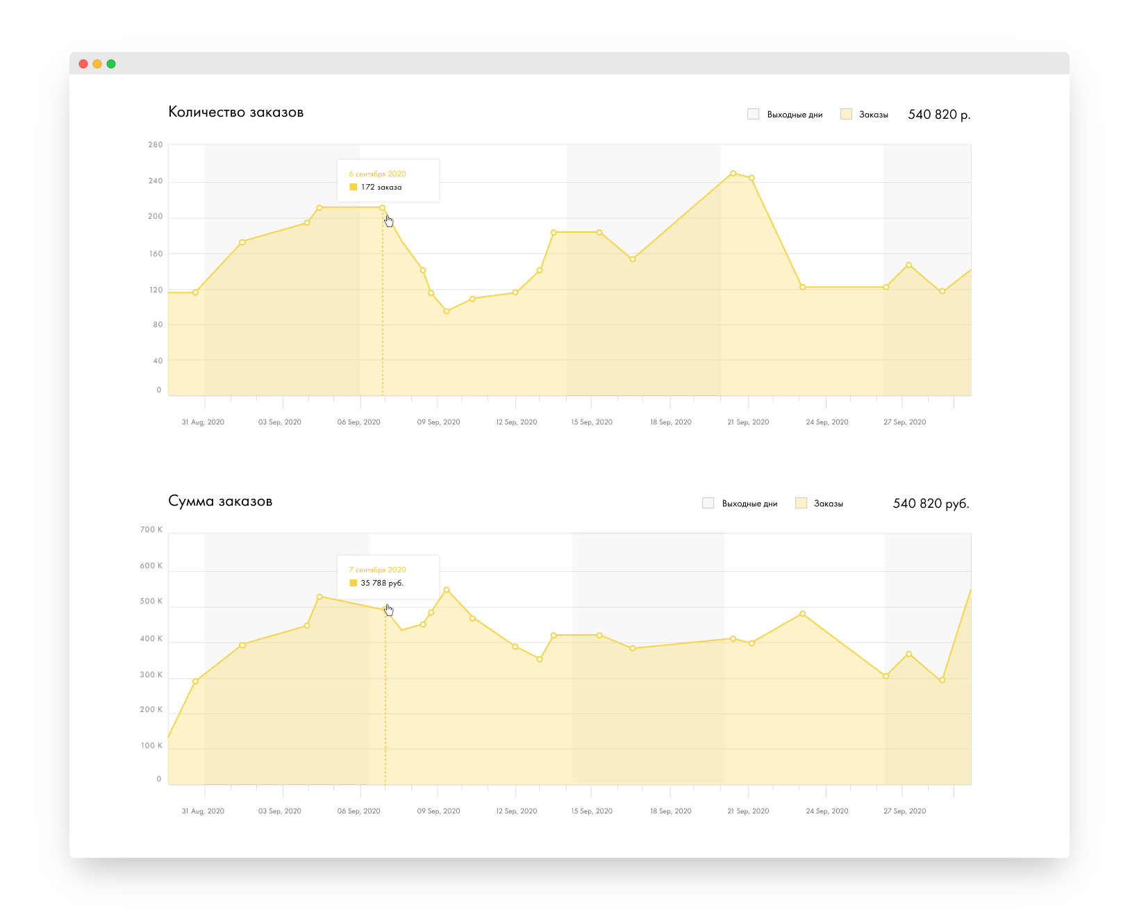Click the '35 788 руб.' tooltip value
The height and width of the screenshot is (910, 1139).
382,583
